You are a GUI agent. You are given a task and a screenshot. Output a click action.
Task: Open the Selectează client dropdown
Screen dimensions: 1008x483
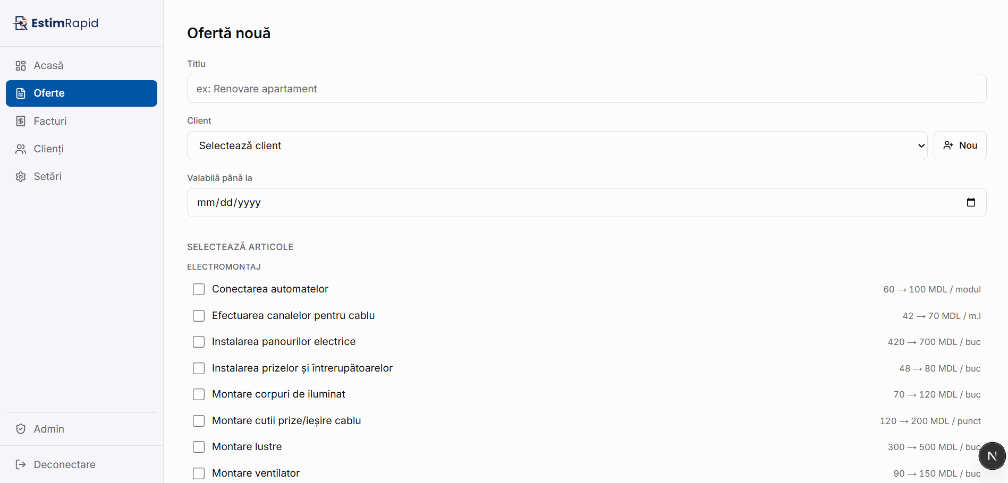pyautogui.click(x=556, y=145)
